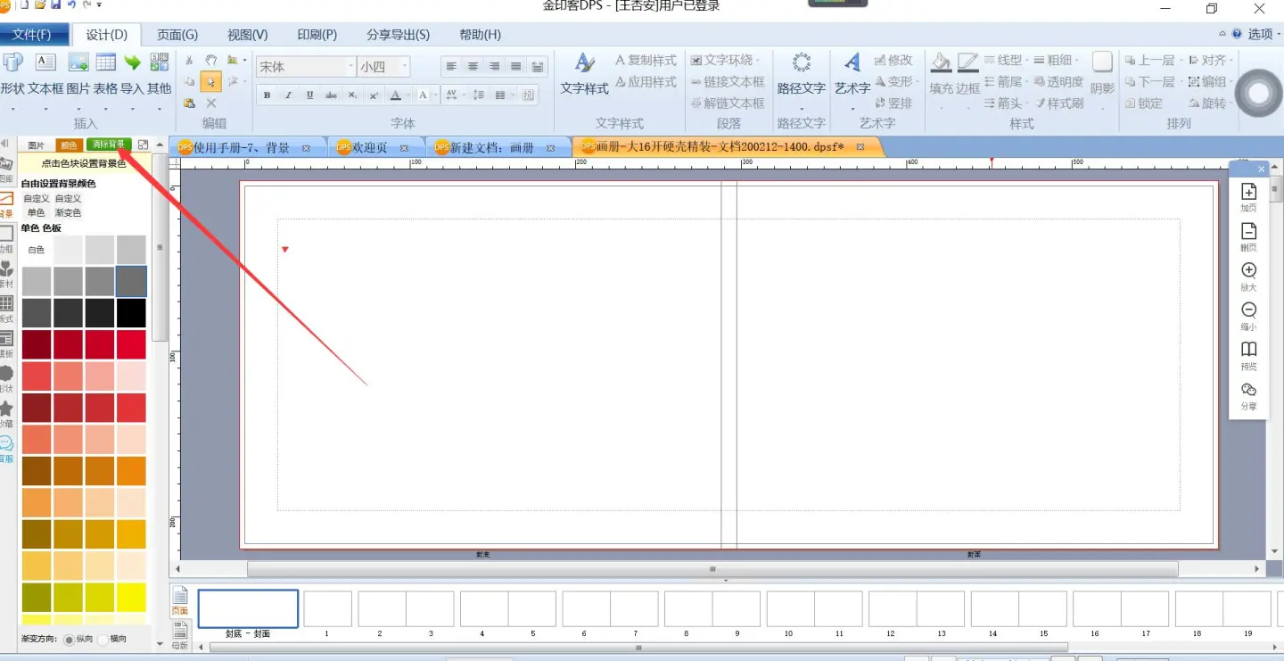The width and height of the screenshot is (1284, 661).
Task: Click the 文本框 text box insert icon
Action: point(45,62)
